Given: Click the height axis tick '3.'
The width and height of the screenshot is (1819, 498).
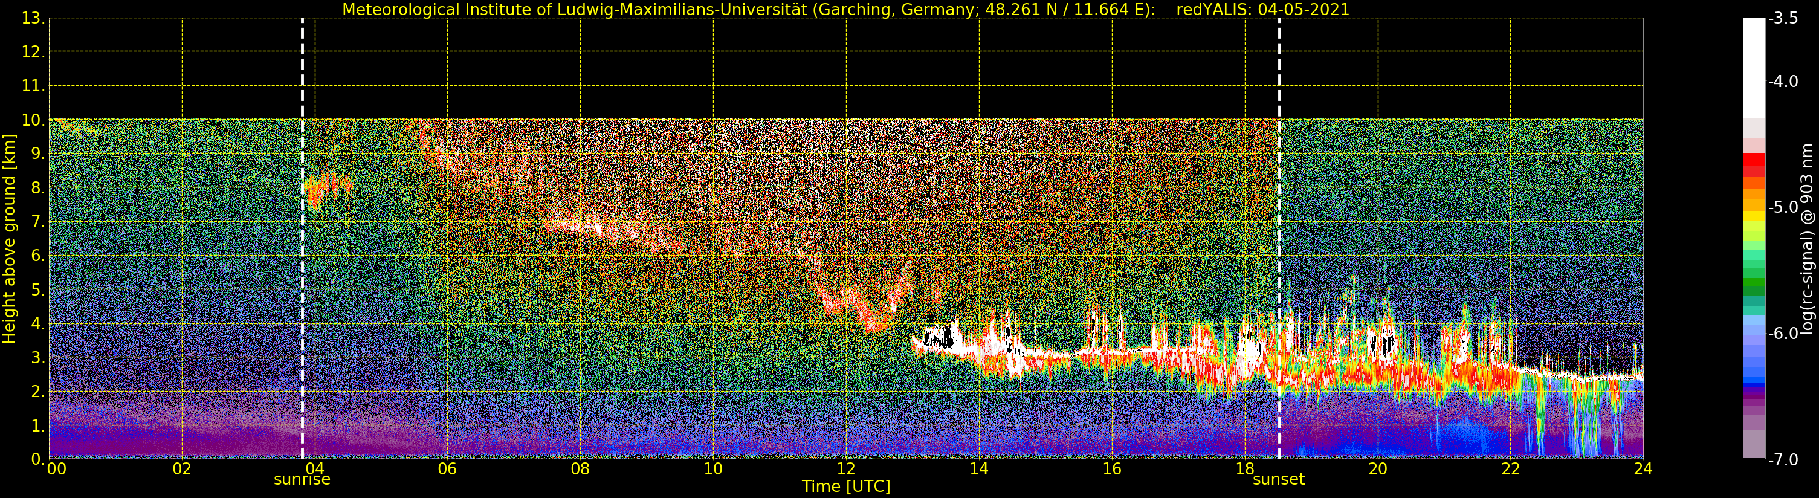Looking at the screenshot, I should pos(38,357).
